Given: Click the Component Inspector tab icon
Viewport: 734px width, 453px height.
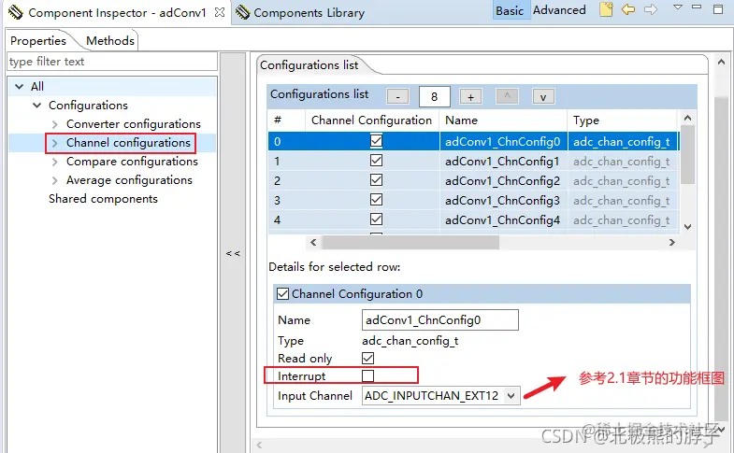Looking at the screenshot, I should point(16,13).
